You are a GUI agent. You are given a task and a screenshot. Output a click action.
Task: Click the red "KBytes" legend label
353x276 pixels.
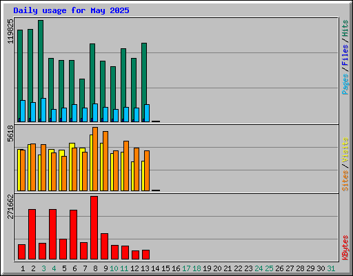pyautogui.click(x=345, y=248)
